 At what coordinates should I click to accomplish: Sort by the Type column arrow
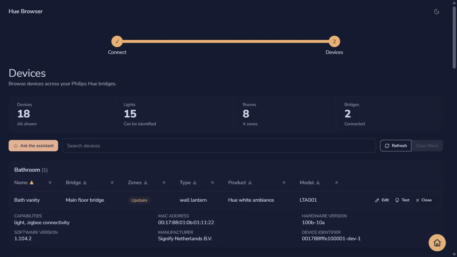[x=195, y=182]
